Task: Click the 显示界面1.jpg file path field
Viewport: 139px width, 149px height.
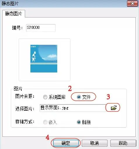Action: pos(73,108)
